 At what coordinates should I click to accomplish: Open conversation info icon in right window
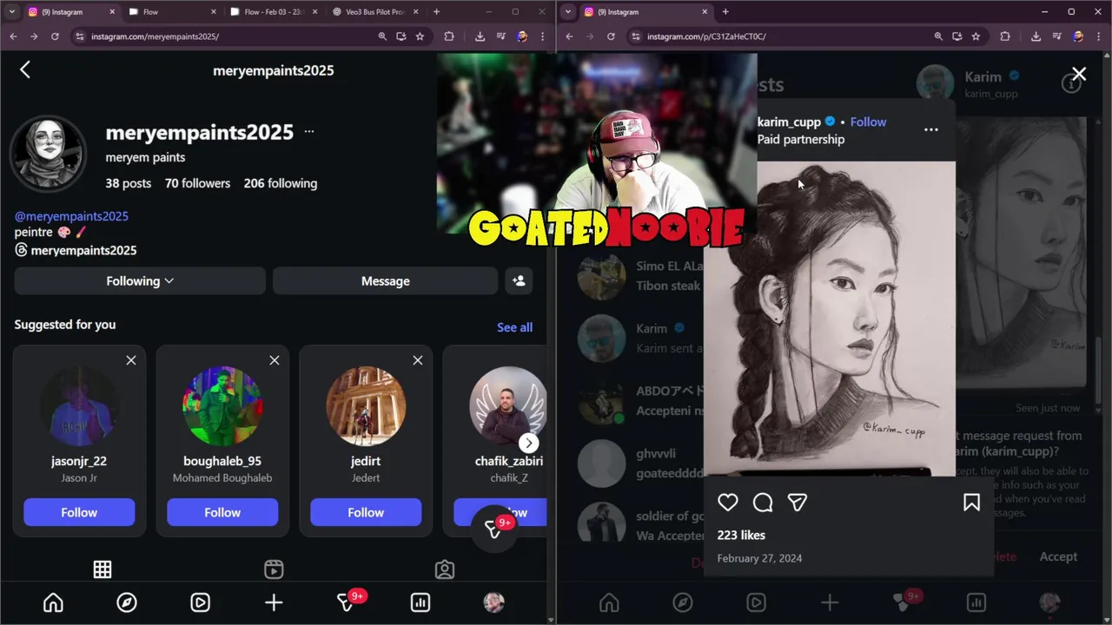pos(1071,83)
